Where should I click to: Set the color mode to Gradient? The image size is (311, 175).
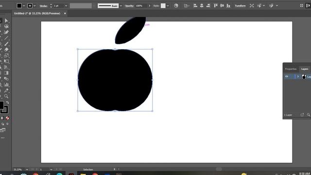point(2,118)
